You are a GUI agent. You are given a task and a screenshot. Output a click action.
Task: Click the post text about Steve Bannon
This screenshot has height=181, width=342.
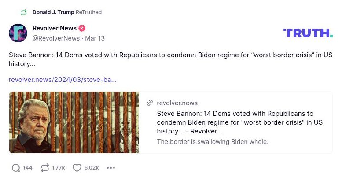[167, 59]
